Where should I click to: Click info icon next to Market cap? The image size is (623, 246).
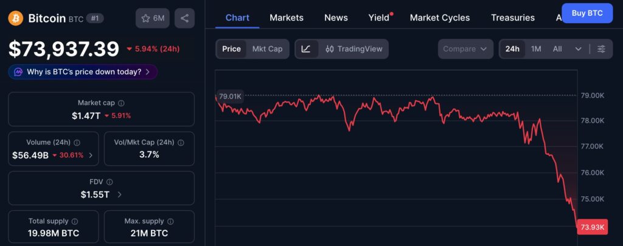(121, 103)
